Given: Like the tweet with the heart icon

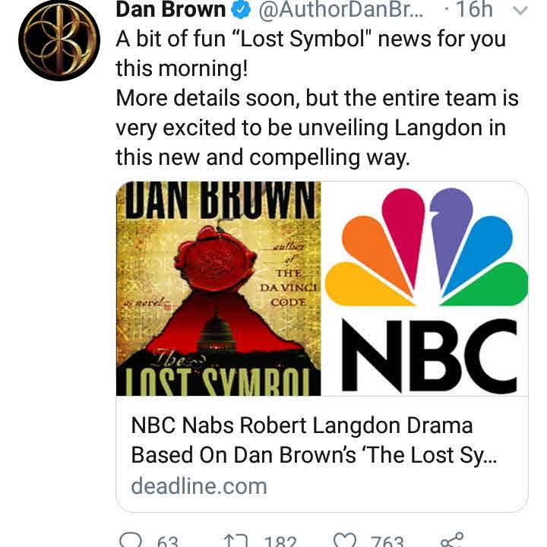Looking at the screenshot, I should pos(346,538).
